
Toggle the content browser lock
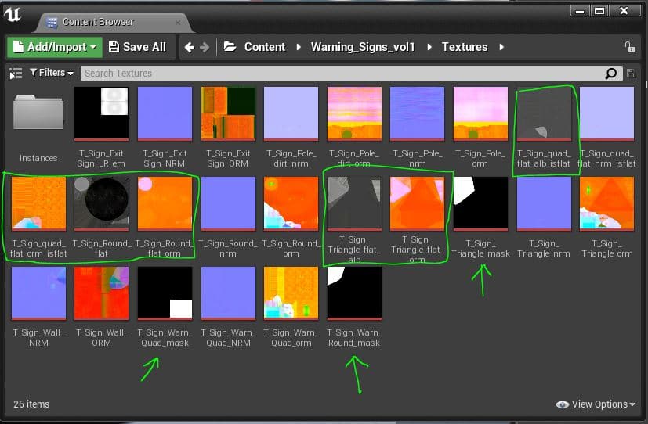click(x=630, y=47)
